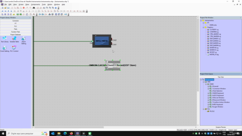Open the Text Library icon
Viewport: 242px width, 136px height.
5,39
